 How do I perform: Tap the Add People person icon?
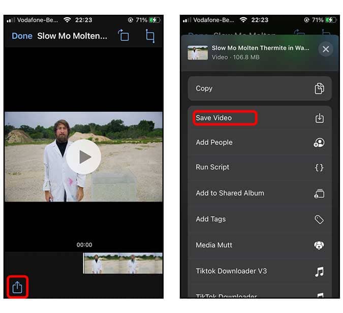(x=319, y=143)
